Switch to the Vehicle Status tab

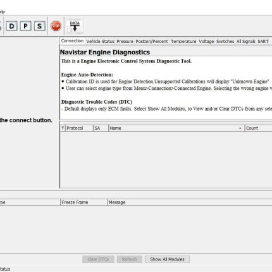pos(100,41)
